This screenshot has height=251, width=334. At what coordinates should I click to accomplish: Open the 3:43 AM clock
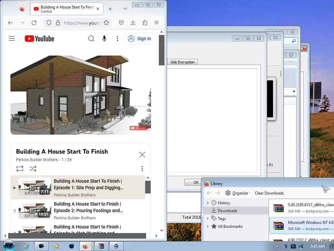coord(317,246)
